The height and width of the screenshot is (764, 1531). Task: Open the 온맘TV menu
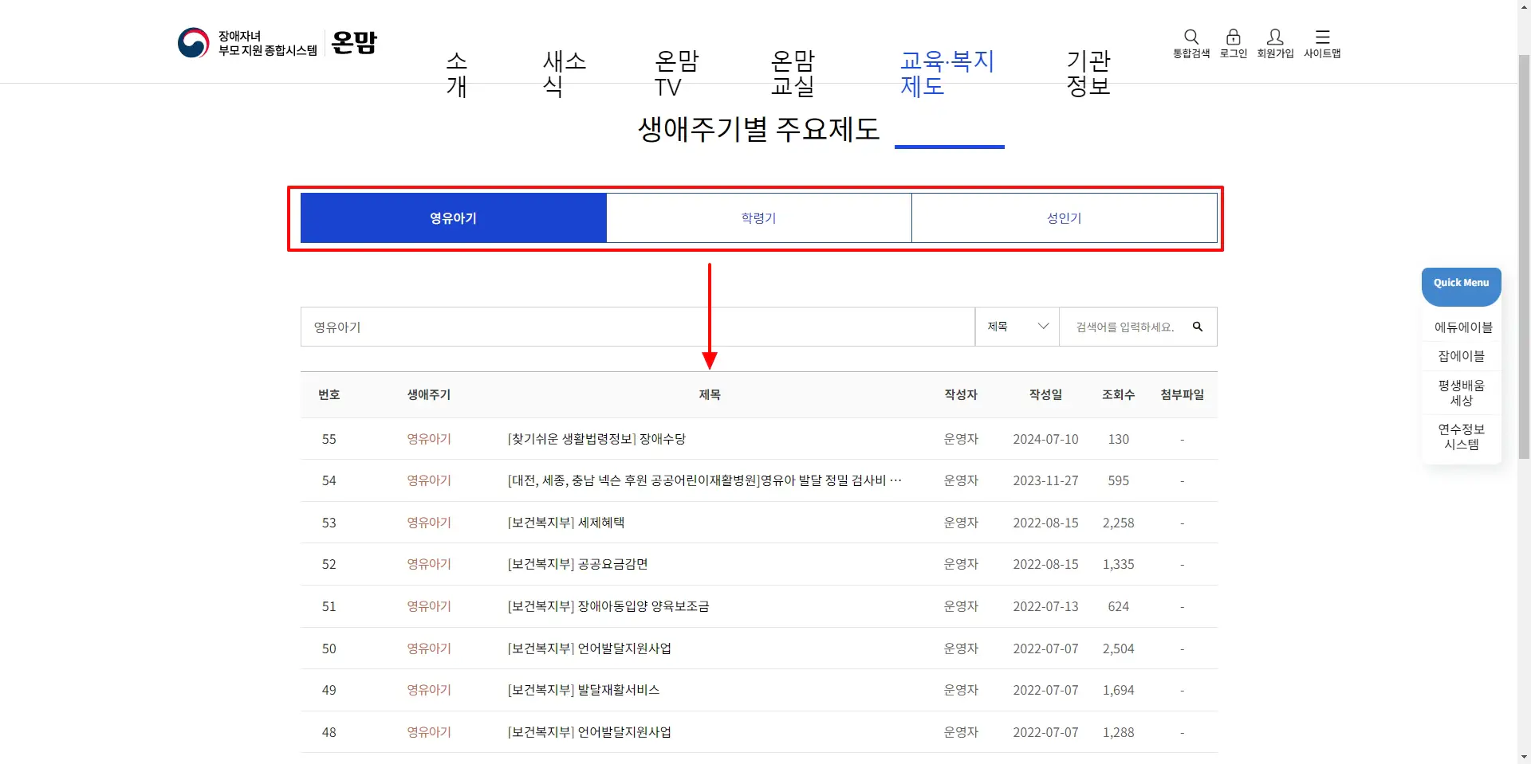click(x=676, y=73)
